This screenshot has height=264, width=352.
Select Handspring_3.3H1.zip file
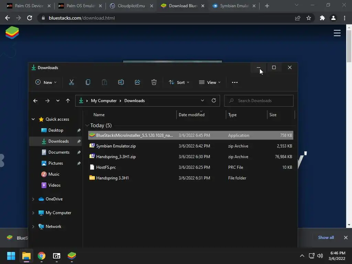190,157
